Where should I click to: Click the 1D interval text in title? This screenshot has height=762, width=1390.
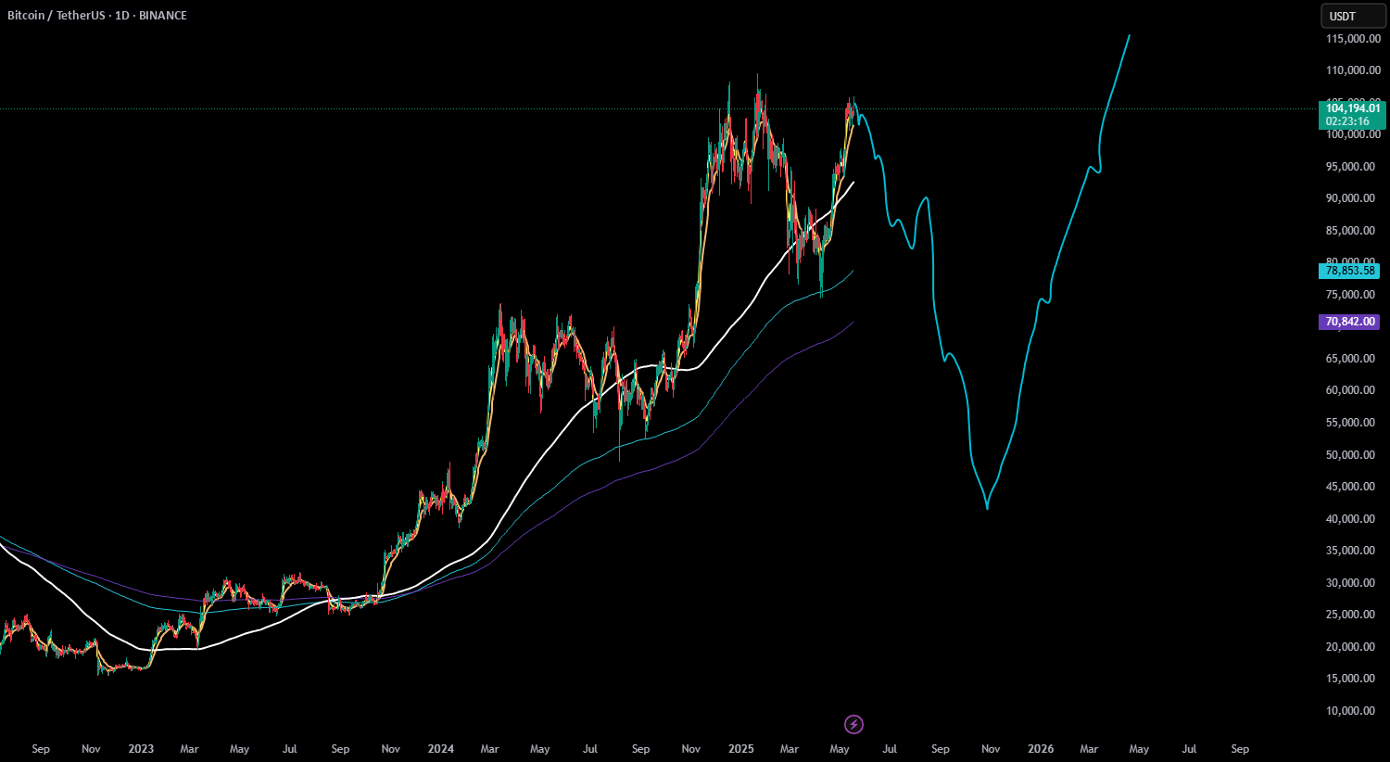(x=121, y=16)
